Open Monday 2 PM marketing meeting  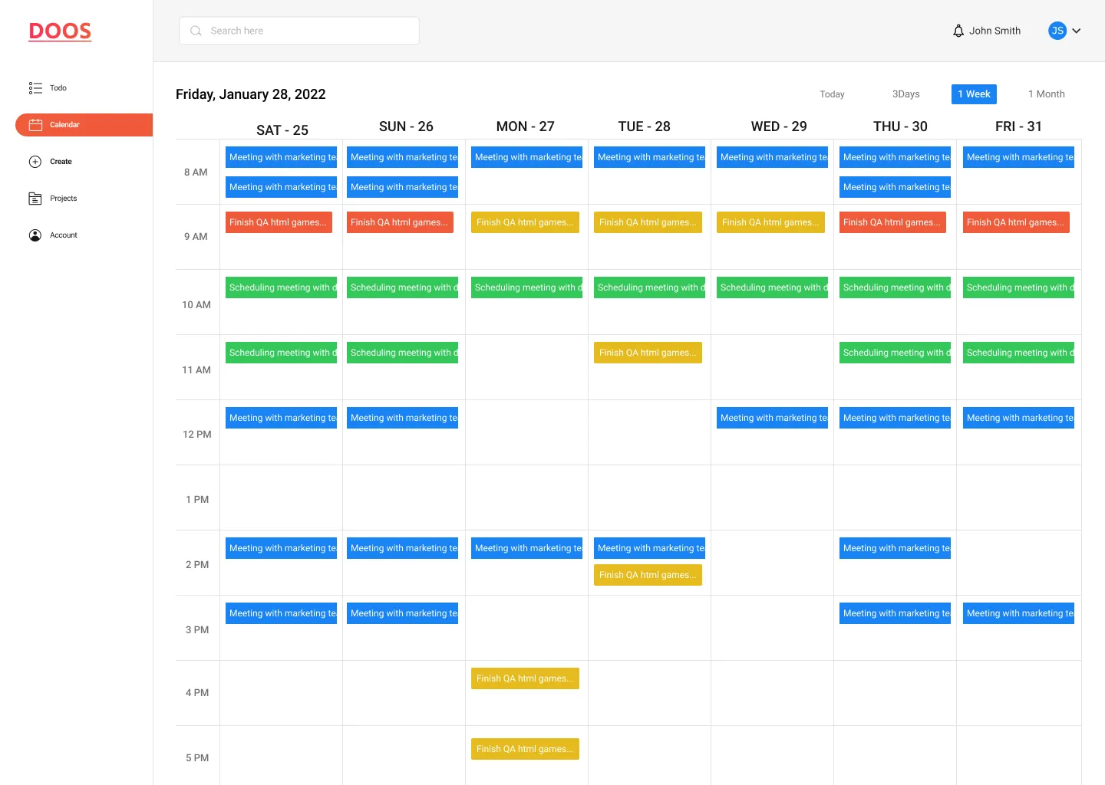[526, 548]
